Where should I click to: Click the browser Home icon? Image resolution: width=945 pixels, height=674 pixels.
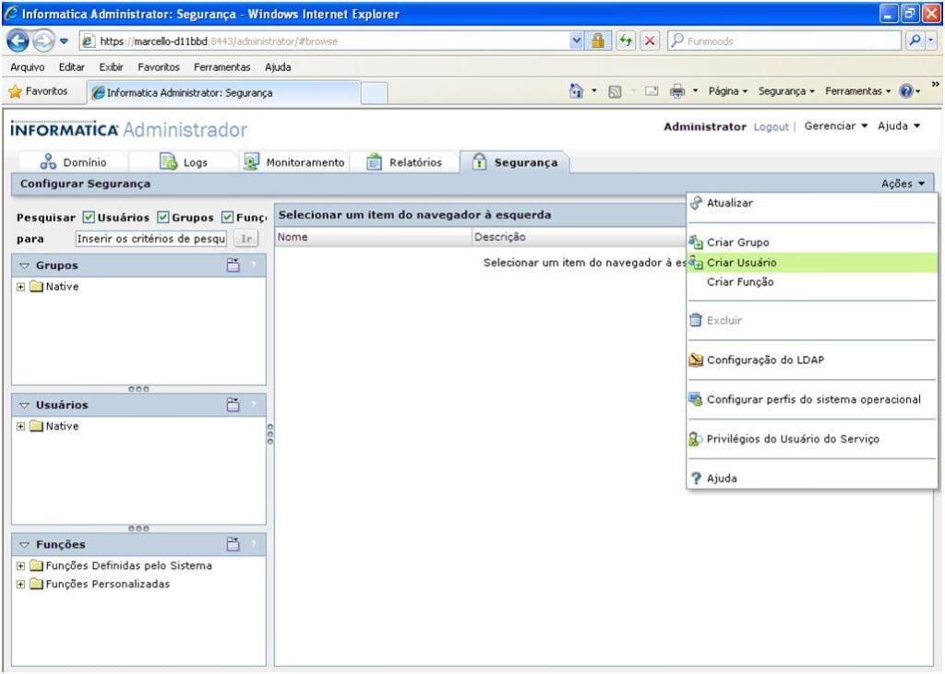[576, 91]
